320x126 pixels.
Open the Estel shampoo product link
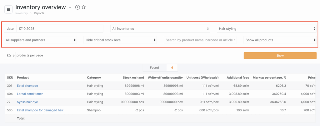(x=27, y=86)
